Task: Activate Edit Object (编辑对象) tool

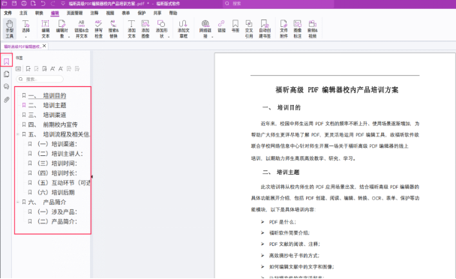Action: (61, 28)
